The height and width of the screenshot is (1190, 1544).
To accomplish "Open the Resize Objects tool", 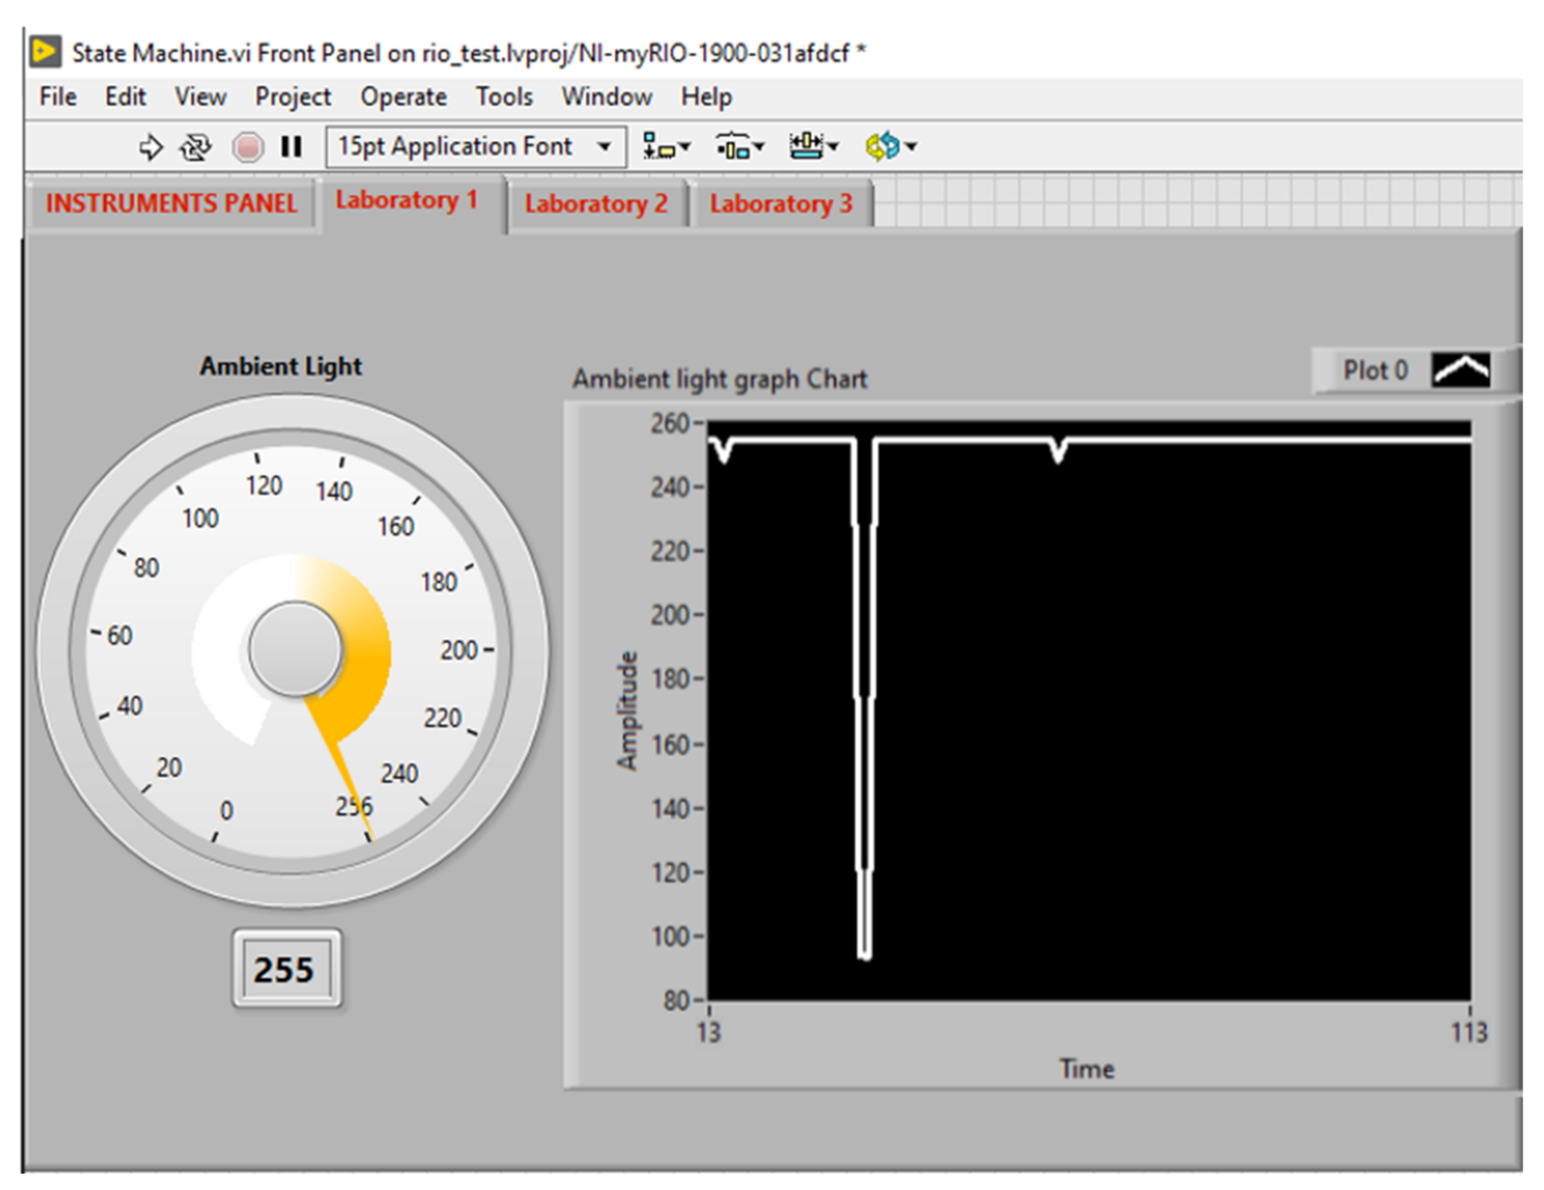I will click(x=806, y=147).
